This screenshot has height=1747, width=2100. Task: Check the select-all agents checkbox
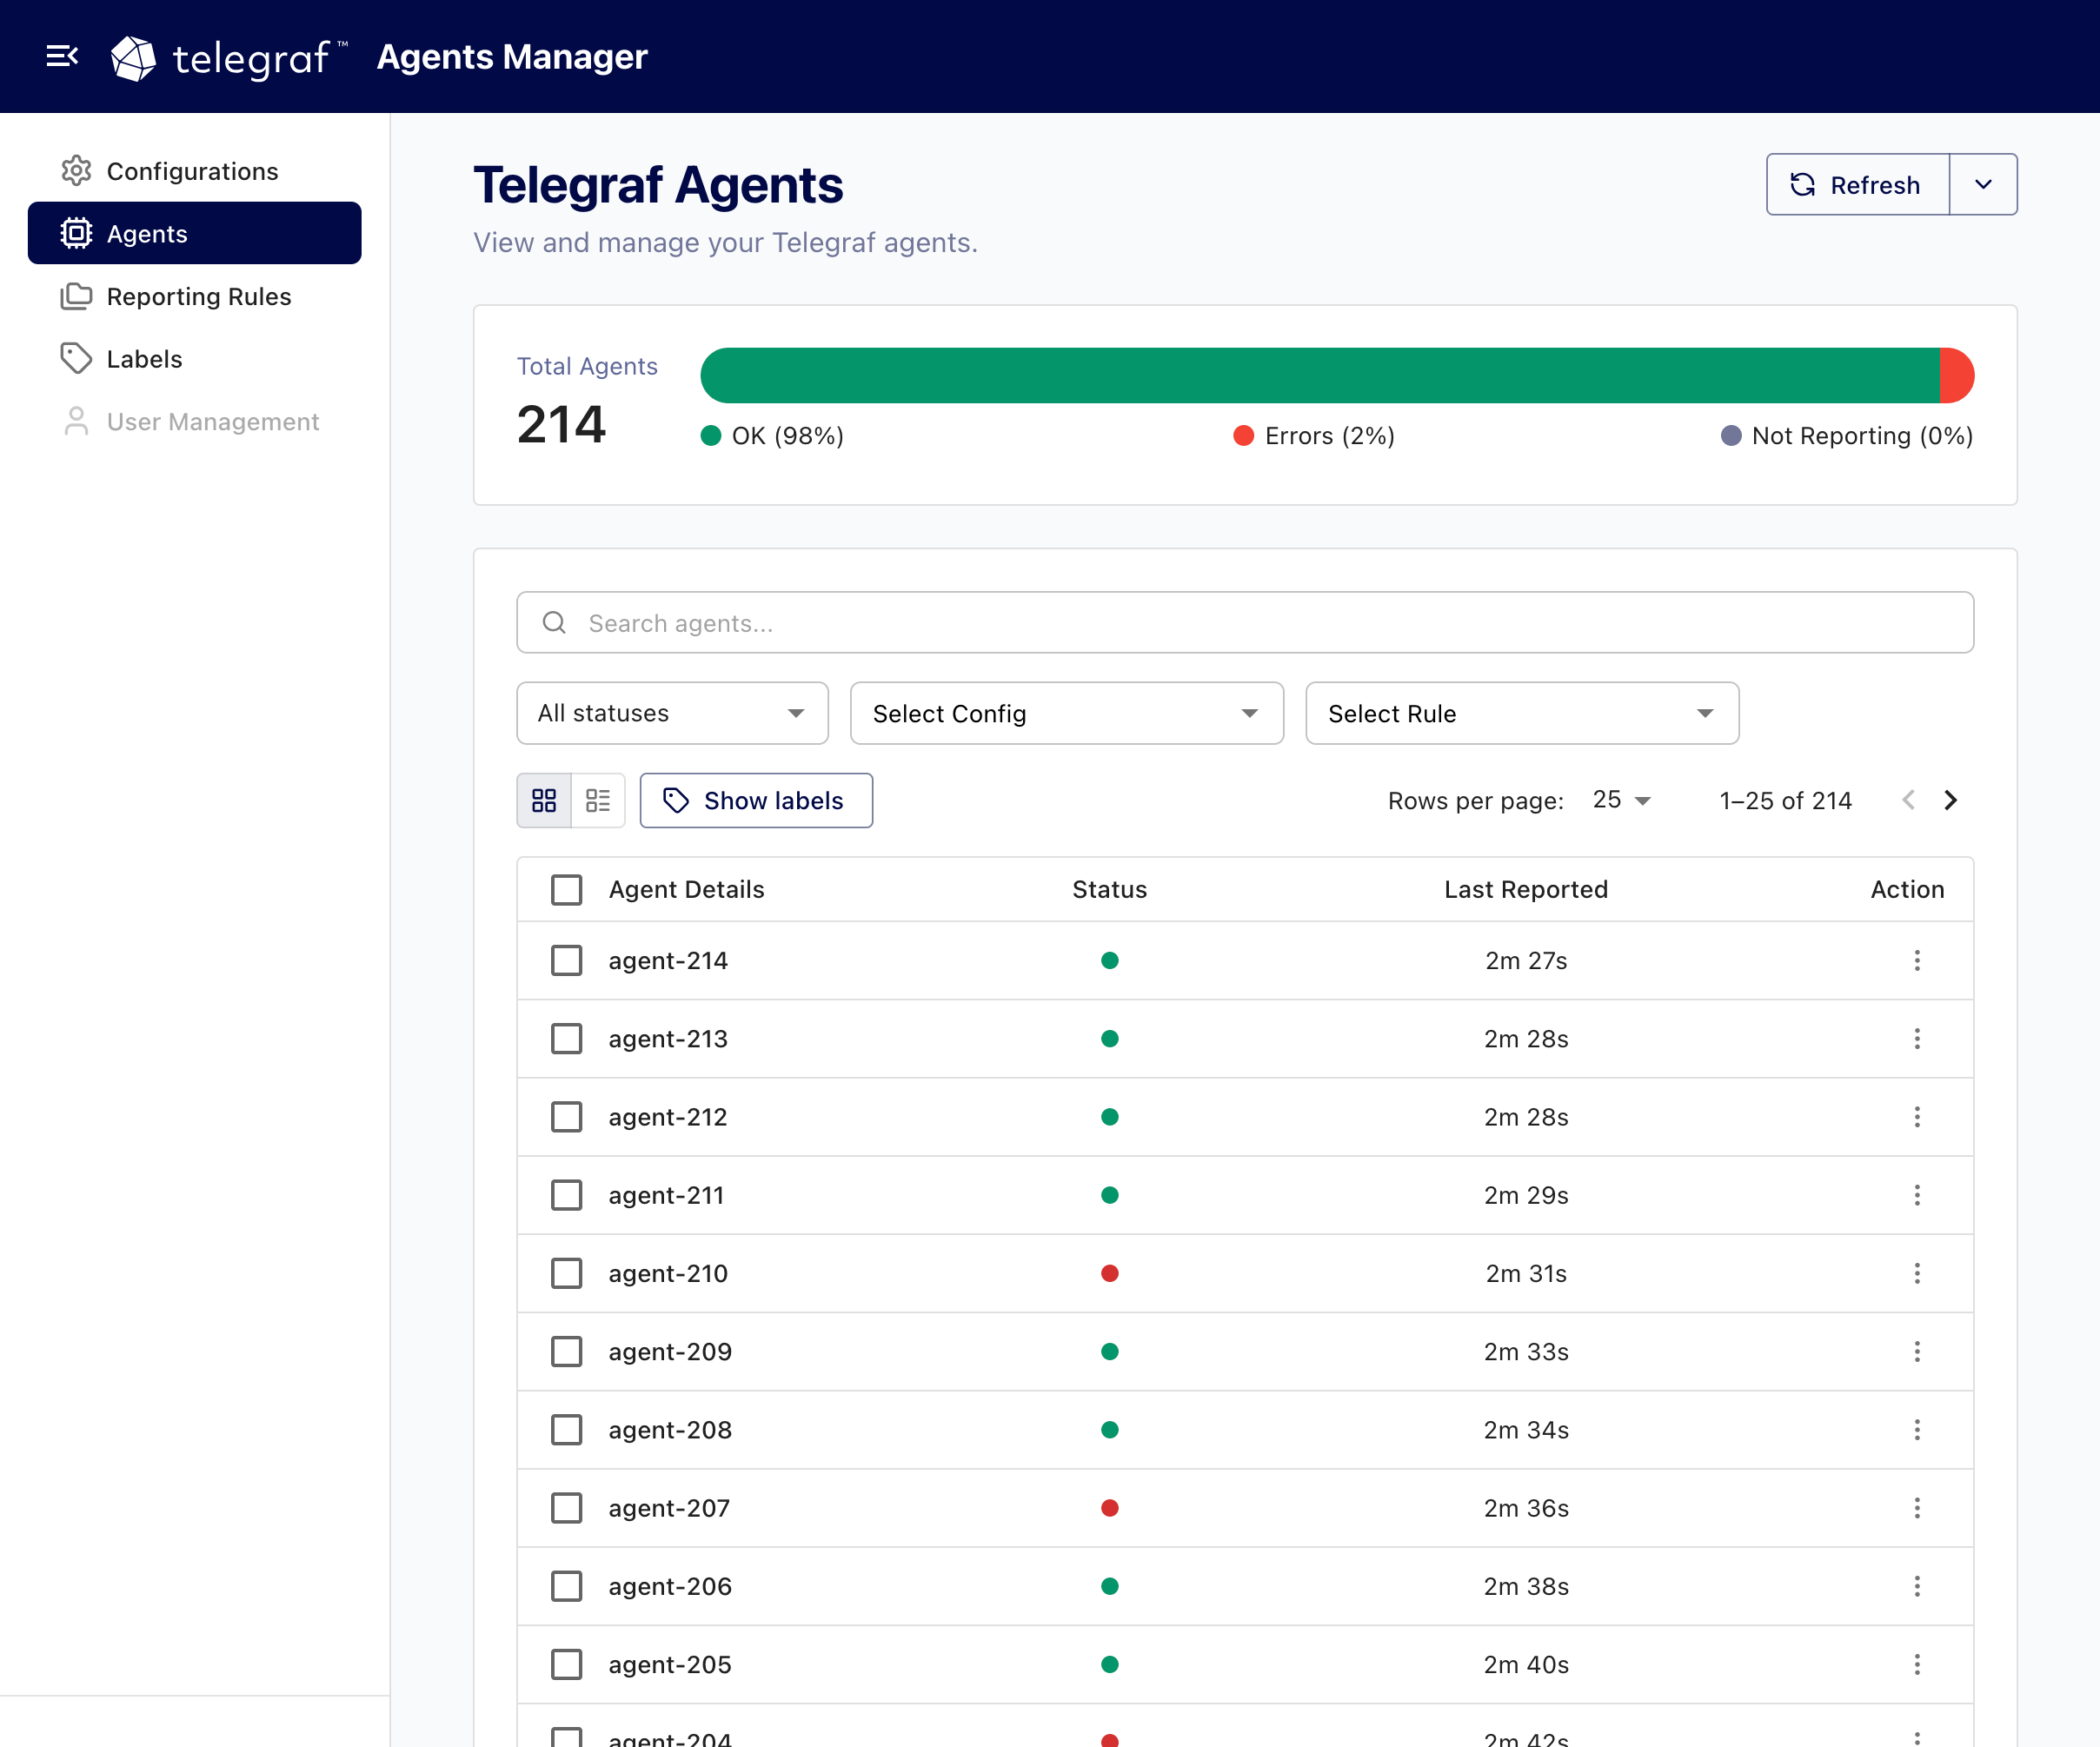point(566,889)
